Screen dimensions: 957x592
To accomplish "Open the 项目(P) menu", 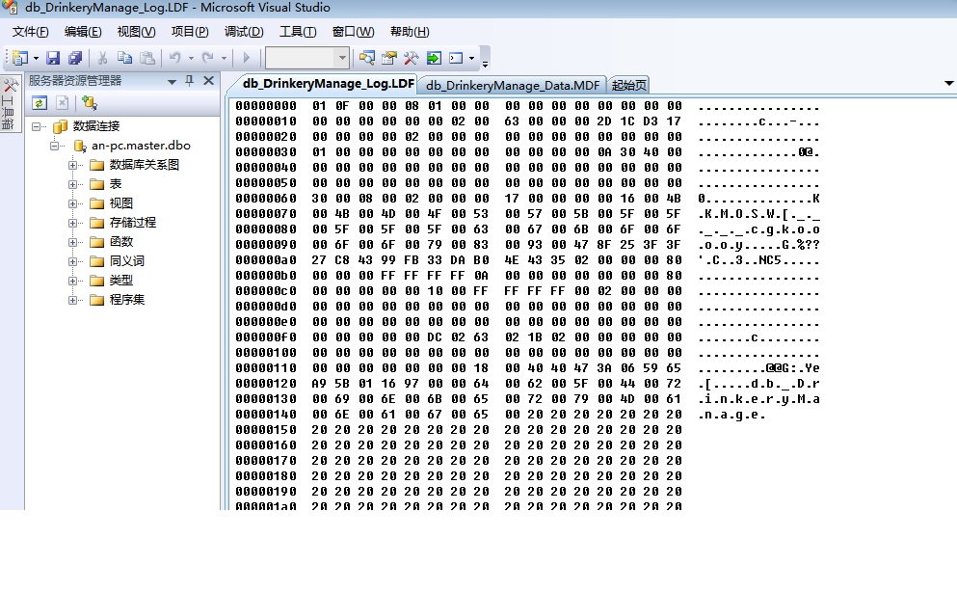I will [190, 32].
